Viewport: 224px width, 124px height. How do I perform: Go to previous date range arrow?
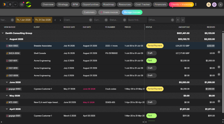point(55,20)
